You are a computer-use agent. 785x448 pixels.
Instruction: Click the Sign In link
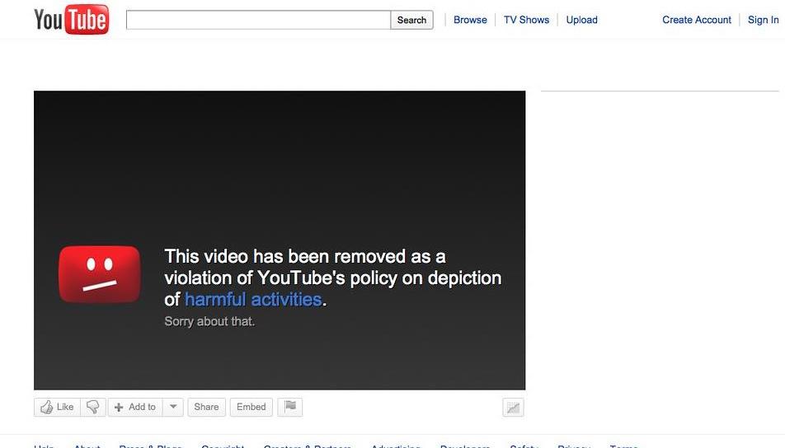click(763, 20)
